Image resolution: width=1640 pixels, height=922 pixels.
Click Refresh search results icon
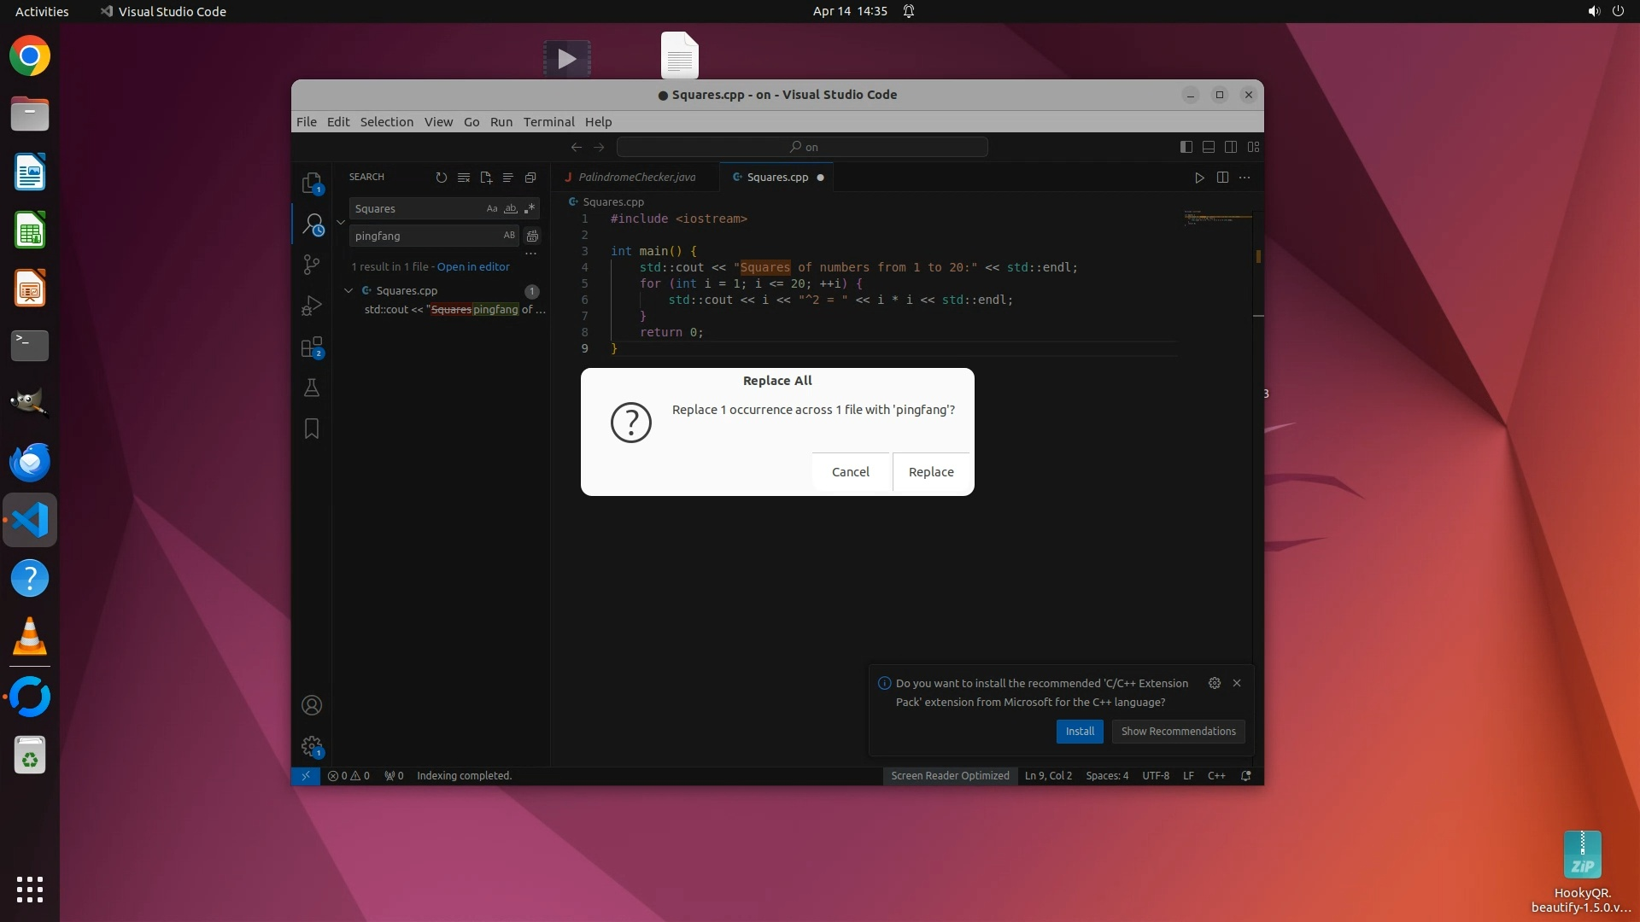tap(441, 178)
